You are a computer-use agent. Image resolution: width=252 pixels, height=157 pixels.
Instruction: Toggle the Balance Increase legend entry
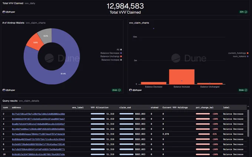(x=112, y=60)
